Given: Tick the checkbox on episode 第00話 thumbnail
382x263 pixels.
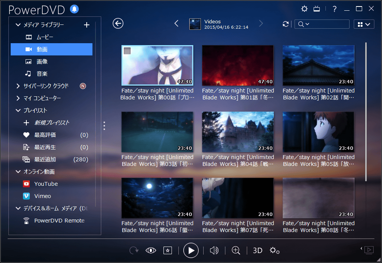Looking at the screenshot, I should (127, 51).
